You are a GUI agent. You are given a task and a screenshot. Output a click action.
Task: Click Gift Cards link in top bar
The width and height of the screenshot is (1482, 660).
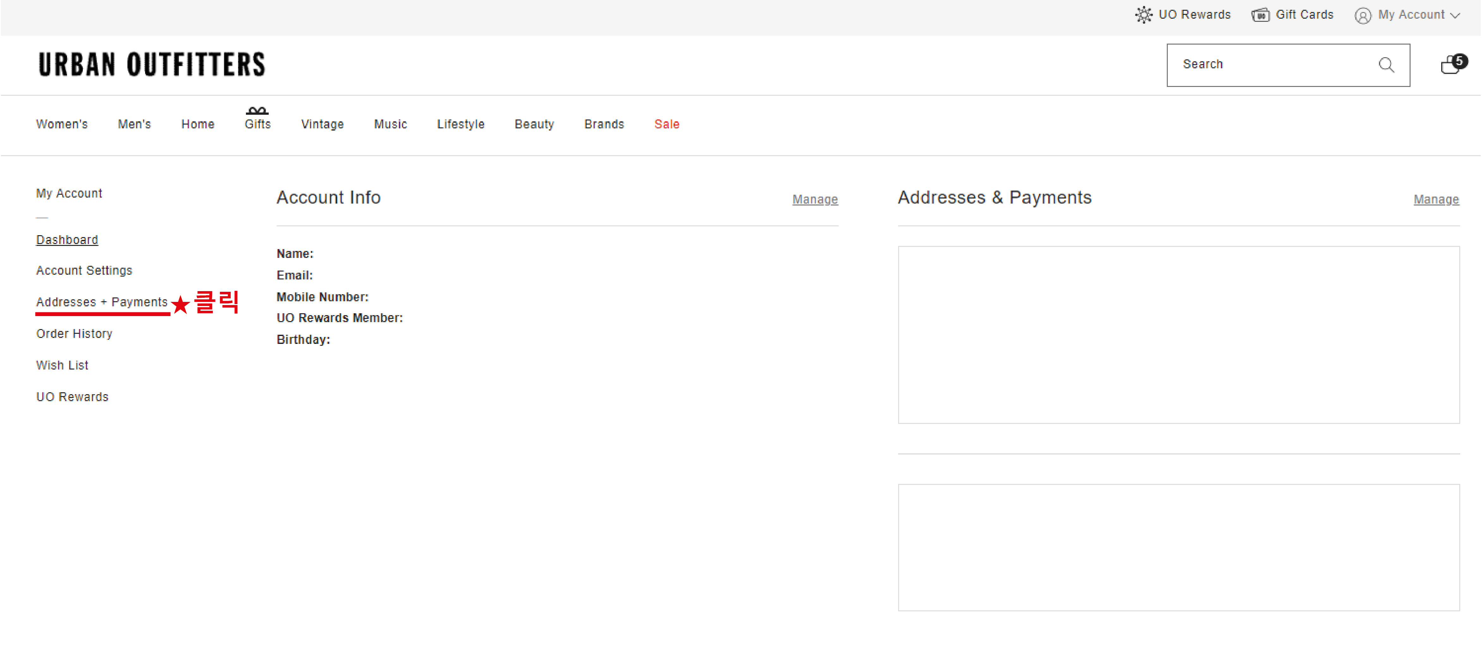1305,15
